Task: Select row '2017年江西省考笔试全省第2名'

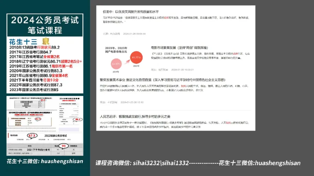Action: (35, 57)
